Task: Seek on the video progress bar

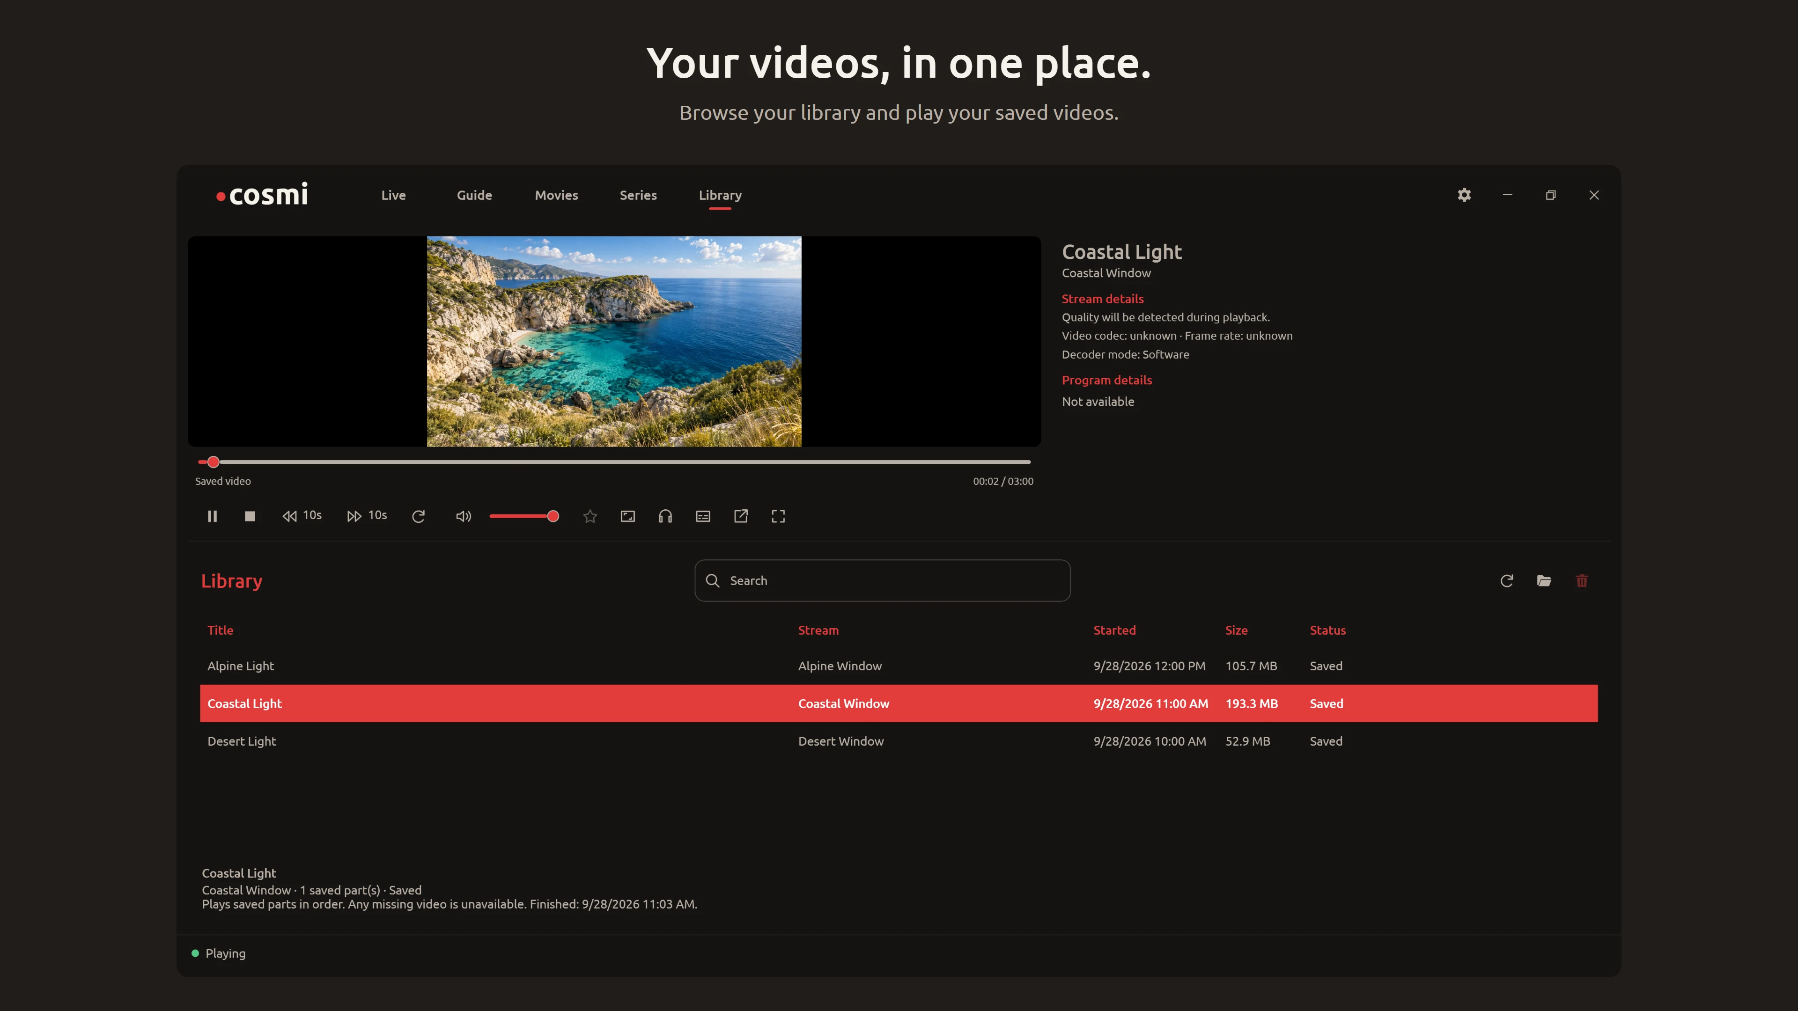Action: (x=614, y=462)
